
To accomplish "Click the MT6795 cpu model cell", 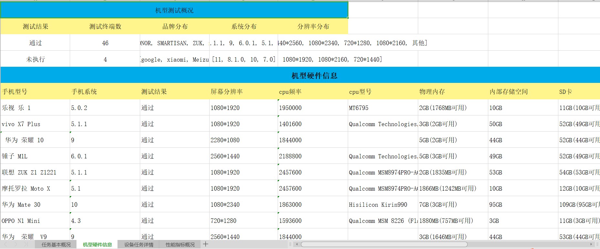I will (x=383, y=108).
